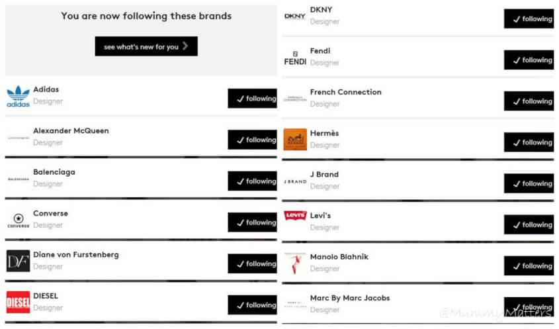
Task: Click the DKNY logo
Action: 295,16
